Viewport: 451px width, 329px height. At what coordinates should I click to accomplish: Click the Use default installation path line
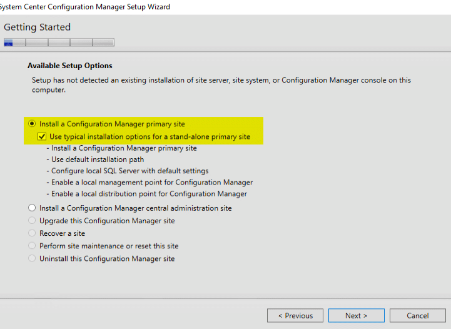[x=97, y=159]
